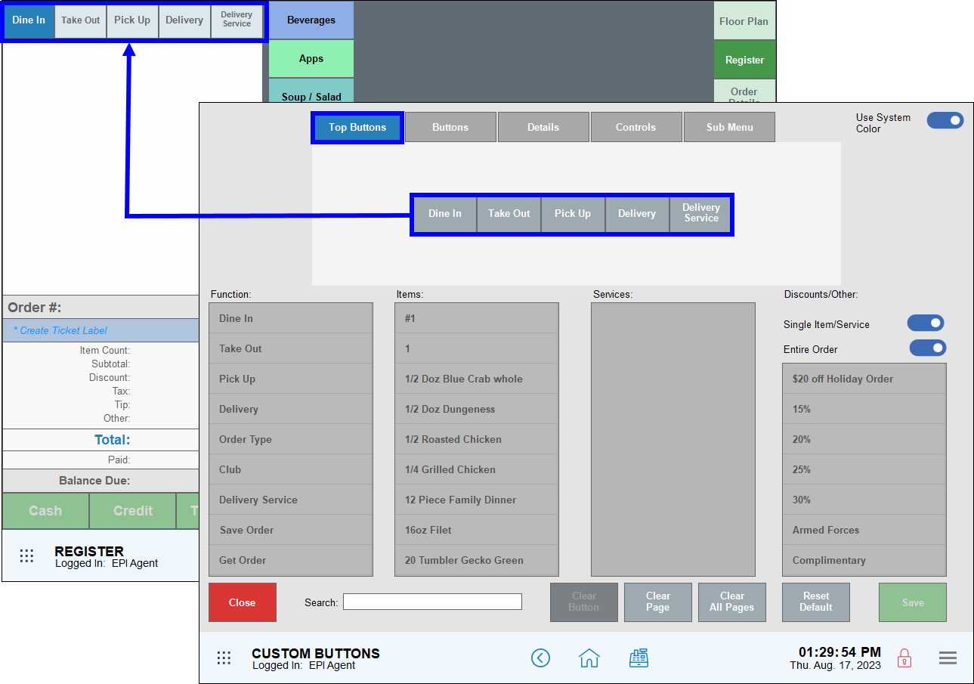Choose Get Order in Function list
Viewport: 974px width, 684px height.
291,560
